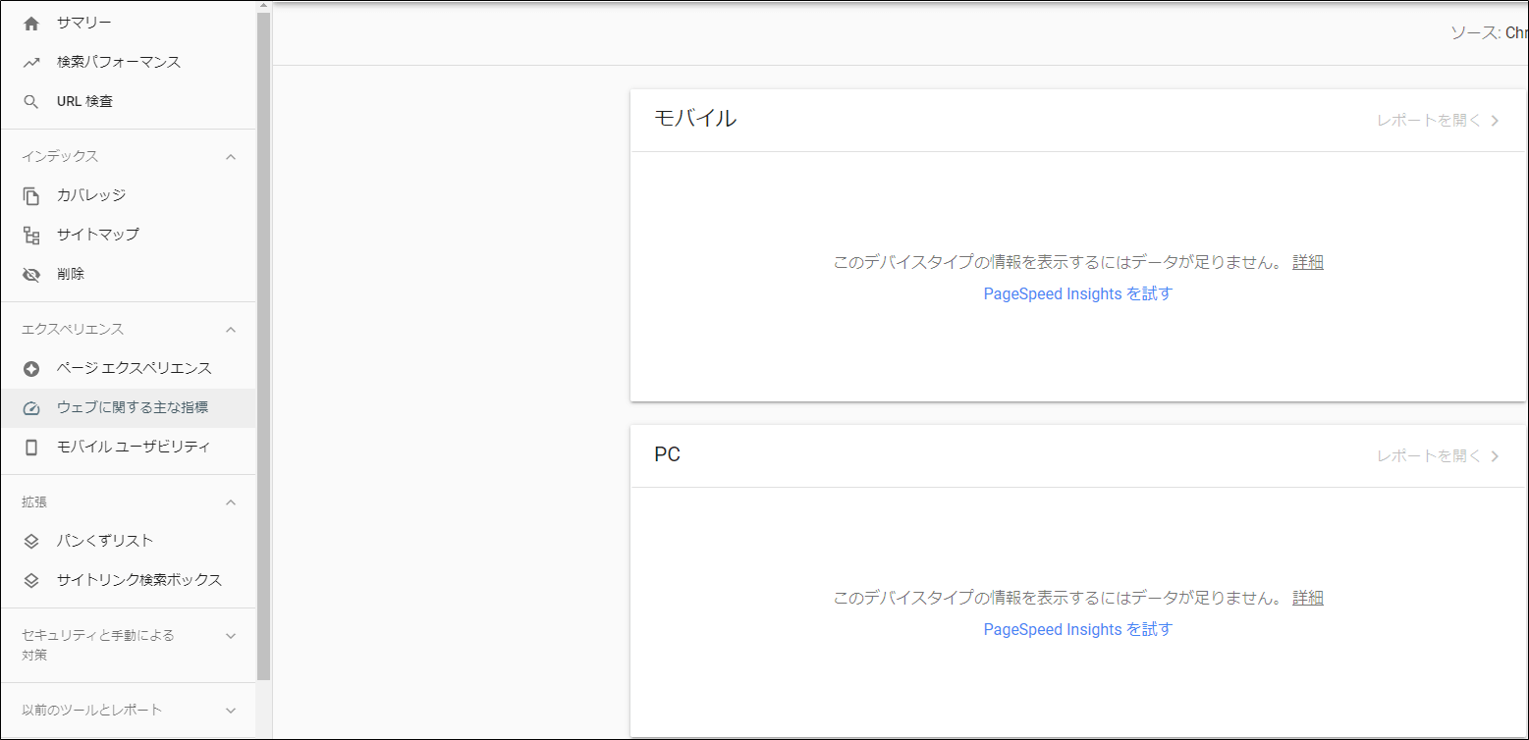Click 詳細 link in the PC card
The image size is (1529, 740).
[1307, 598]
